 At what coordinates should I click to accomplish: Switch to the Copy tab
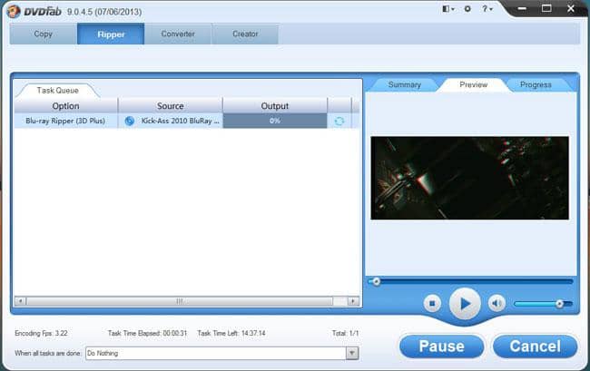(43, 34)
